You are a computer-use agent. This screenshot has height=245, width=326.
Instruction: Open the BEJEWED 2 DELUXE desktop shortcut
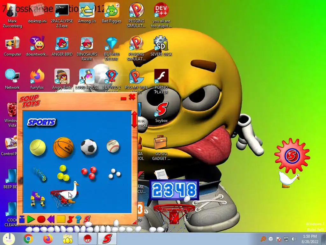coord(112,80)
